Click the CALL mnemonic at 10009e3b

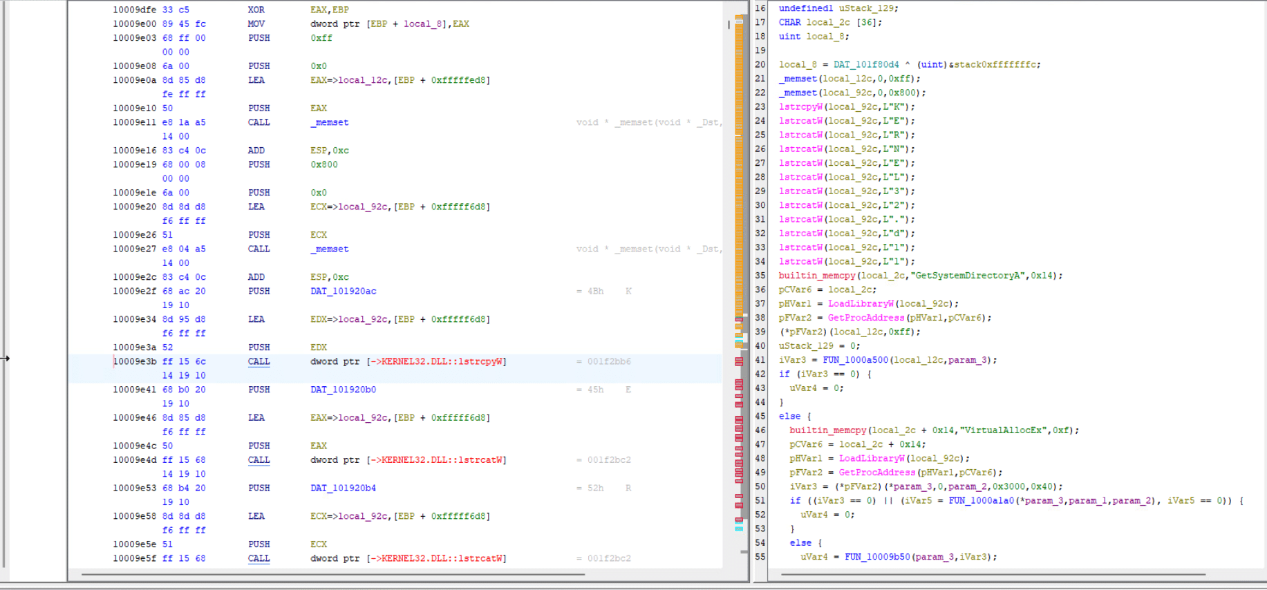[259, 361]
